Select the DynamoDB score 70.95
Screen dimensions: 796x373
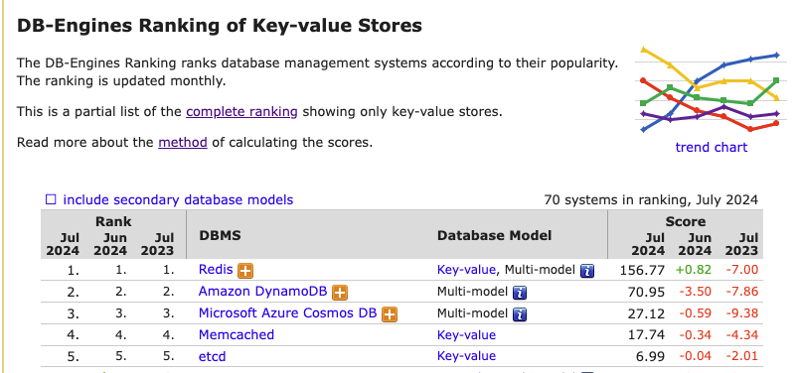(646, 292)
